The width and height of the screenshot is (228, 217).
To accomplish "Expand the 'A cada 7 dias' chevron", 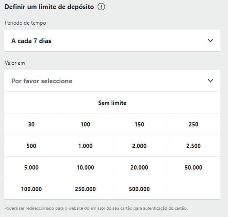I will 210,41.
